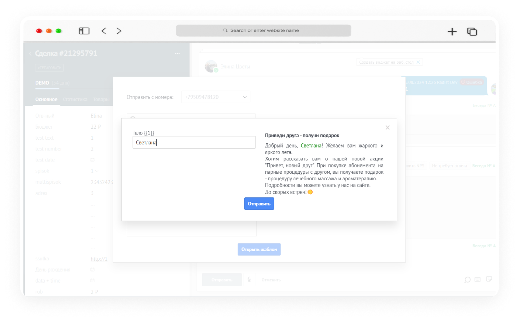The height and width of the screenshot is (321, 519).
Task: Expand the sender number +79509478120 dropdown
Action: [x=216, y=97]
